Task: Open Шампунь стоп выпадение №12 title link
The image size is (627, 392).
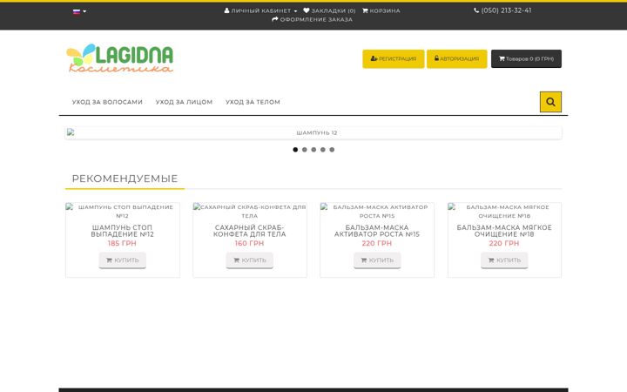Action: (123, 231)
